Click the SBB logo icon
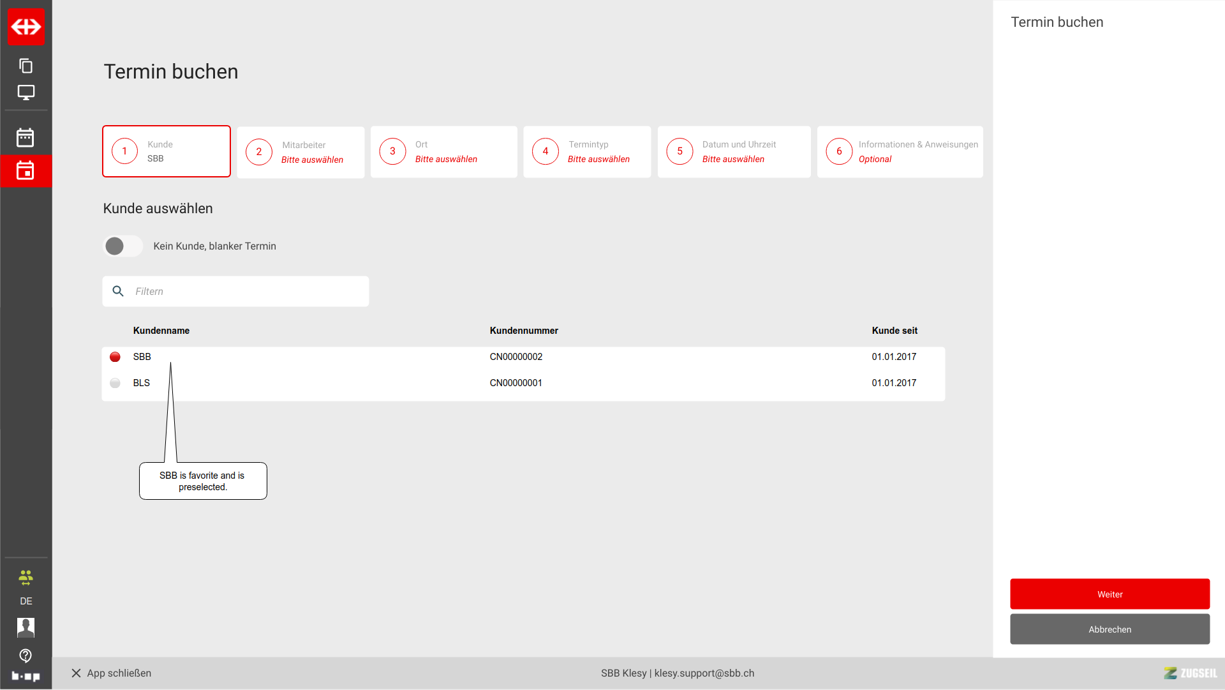The height and width of the screenshot is (690, 1225). [26, 27]
